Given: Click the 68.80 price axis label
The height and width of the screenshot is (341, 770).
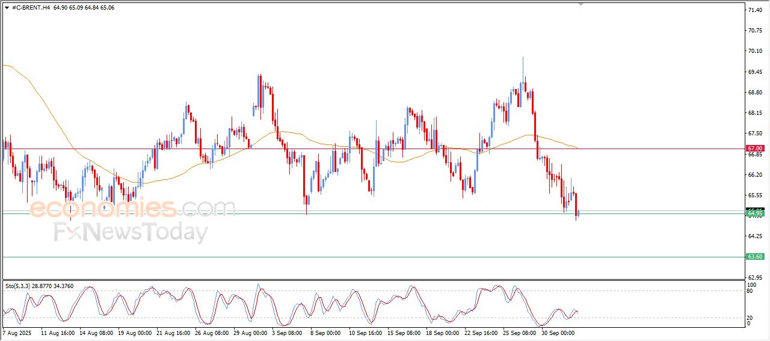Looking at the screenshot, I should pos(754,92).
